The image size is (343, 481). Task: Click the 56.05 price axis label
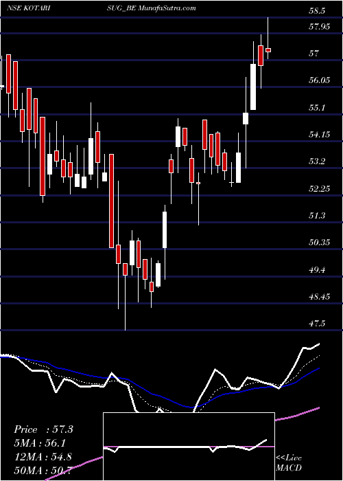click(x=320, y=80)
